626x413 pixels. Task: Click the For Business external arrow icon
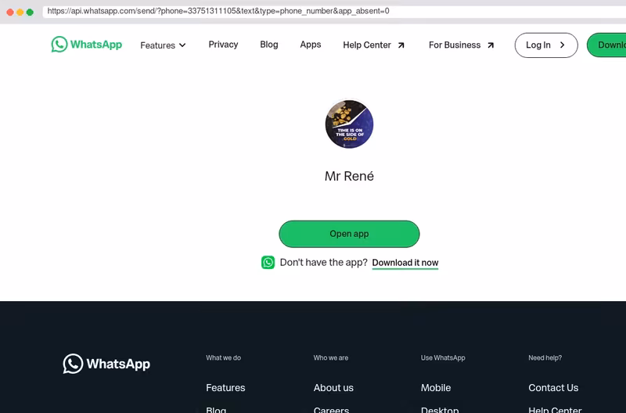click(491, 45)
